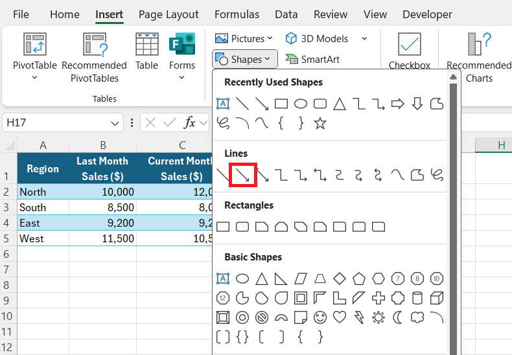Open the Review tab
The height and width of the screenshot is (355, 512).
coord(331,14)
